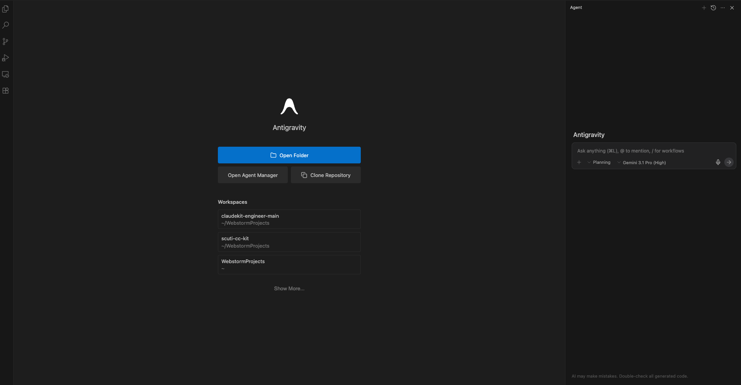This screenshot has height=385, width=741.
Task: Open the Agent panel more actions menu
Action: coord(722,8)
